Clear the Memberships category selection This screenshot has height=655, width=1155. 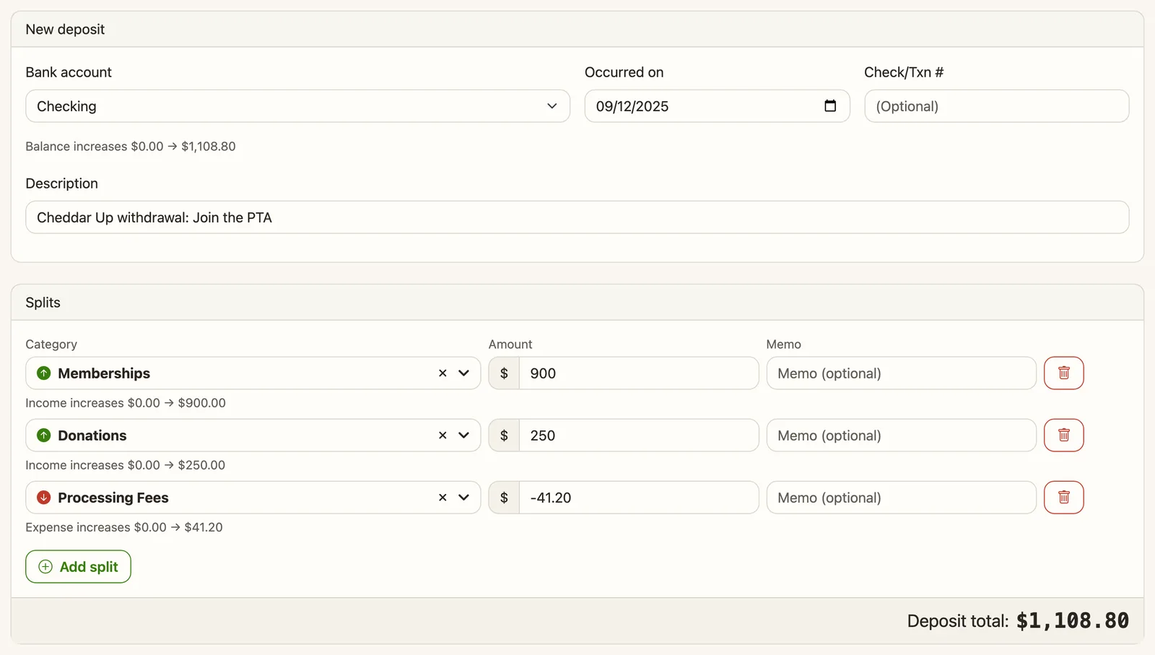point(443,373)
